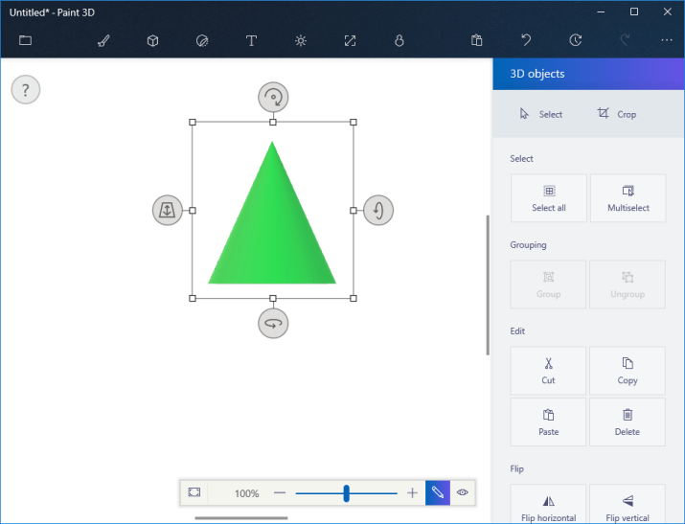Click the Redo arrow in the toolbar
This screenshot has height=524, width=685.
(x=625, y=40)
